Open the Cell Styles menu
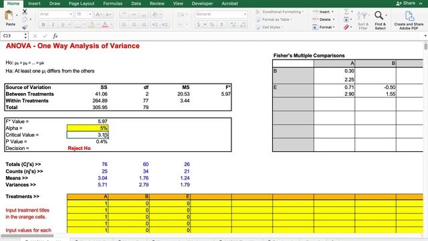428x241 pixels. (x=270, y=27)
